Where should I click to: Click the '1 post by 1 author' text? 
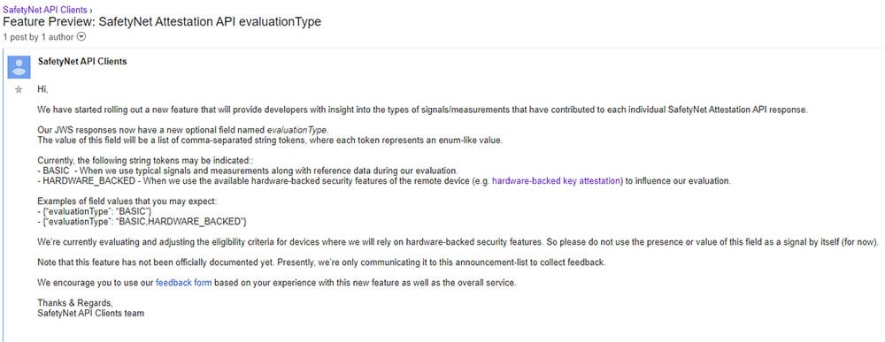tap(38, 37)
